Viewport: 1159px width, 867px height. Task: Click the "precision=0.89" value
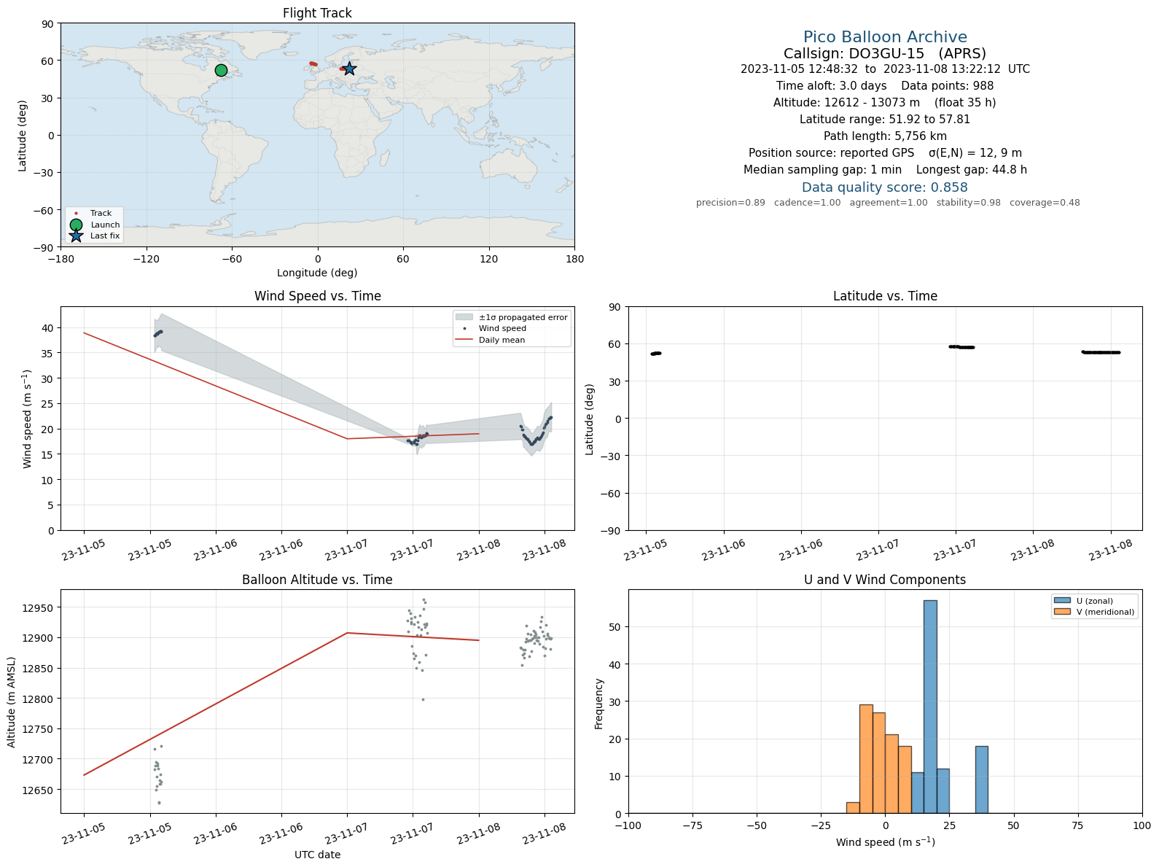730,203
